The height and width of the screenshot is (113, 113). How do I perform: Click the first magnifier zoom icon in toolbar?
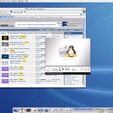[x=14, y=12]
